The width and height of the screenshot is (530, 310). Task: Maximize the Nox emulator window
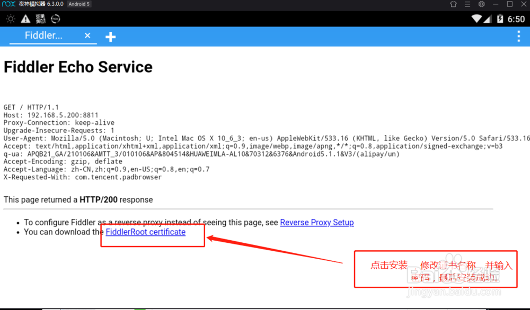pos(510,4)
